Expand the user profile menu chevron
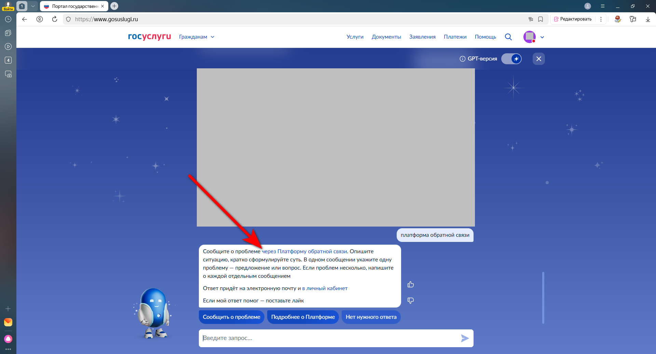This screenshot has width=656, height=354. (x=542, y=37)
